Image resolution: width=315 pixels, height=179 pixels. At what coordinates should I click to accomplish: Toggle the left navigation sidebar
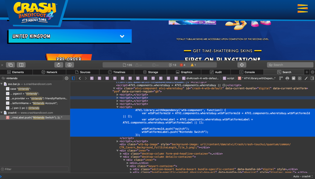(x=73, y=78)
